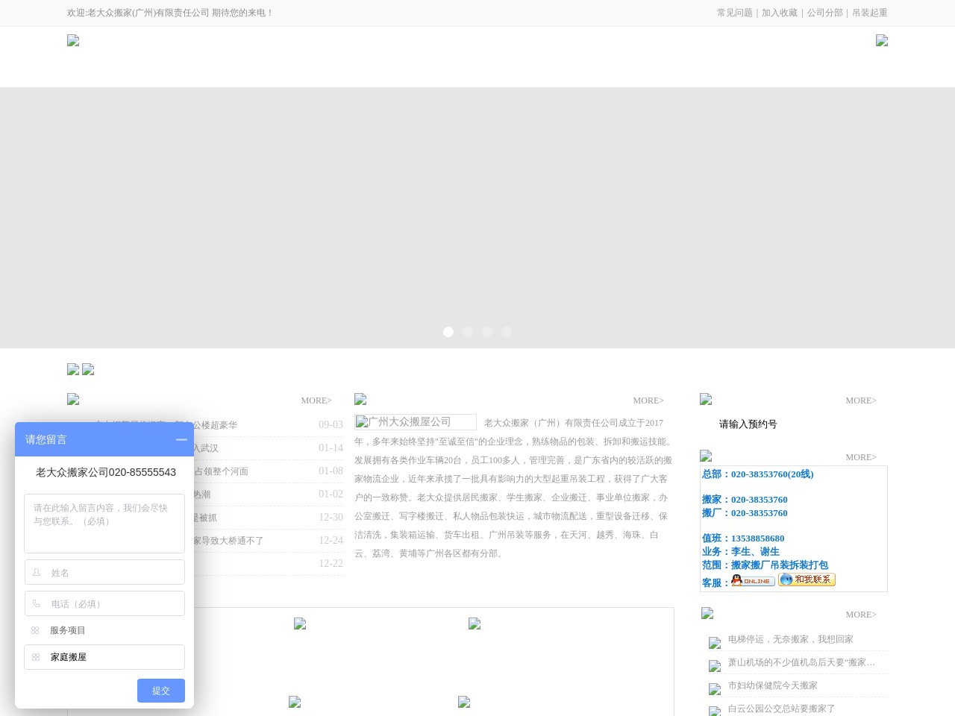This screenshot has width=955, height=716.
Task: Submit the message with 提交 button
Action: pos(160,691)
